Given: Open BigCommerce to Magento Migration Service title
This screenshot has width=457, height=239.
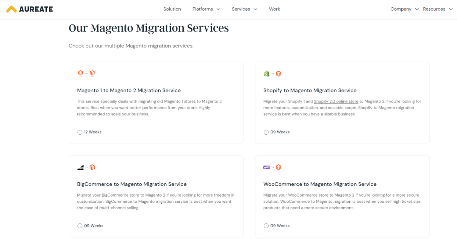Looking at the screenshot, I should tap(132, 184).
